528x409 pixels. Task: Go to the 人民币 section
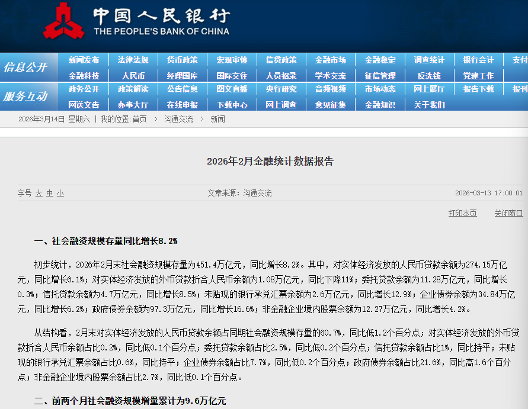tap(133, 76)
